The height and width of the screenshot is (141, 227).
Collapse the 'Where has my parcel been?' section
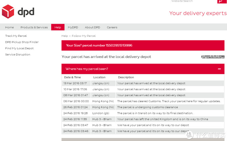[x=143, y=69]
